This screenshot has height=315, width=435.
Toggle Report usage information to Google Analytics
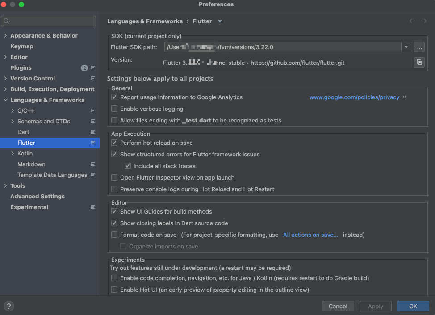[114, 97]
